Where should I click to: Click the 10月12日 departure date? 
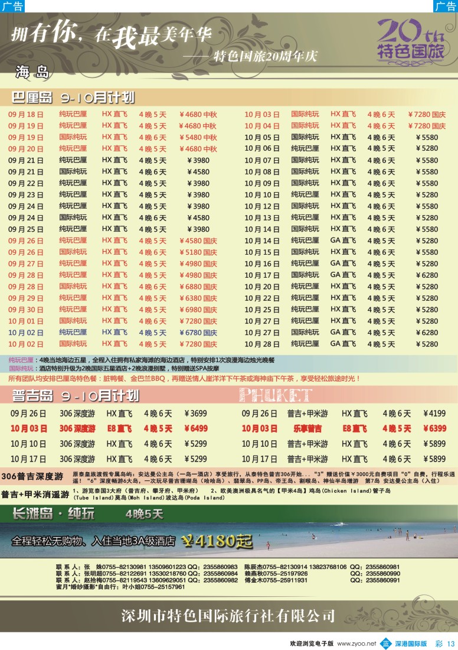point(261,206)
